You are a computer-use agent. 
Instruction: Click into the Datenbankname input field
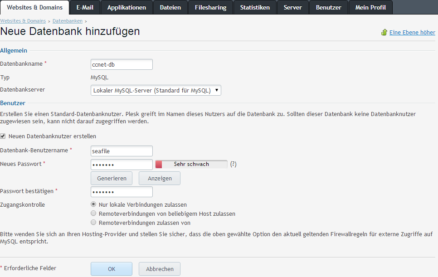(x=122, y=64)
